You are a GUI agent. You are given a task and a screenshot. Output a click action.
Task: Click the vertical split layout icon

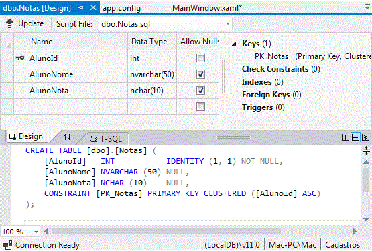tap(345, 138)
